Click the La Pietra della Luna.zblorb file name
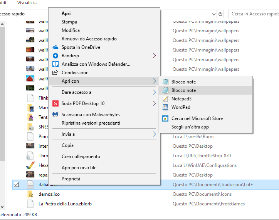This screenshot has width=279, height=220. (x=65, y=204)
